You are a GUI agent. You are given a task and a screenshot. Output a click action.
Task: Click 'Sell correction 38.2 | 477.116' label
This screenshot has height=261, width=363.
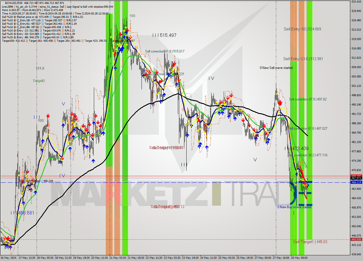click(x=308, y=155)
